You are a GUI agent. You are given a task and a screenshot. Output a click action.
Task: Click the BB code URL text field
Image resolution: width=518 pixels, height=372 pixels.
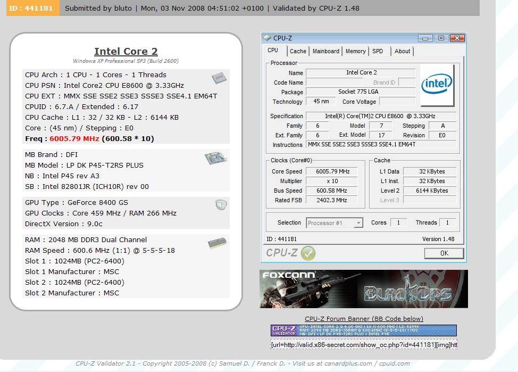[364, 345]
